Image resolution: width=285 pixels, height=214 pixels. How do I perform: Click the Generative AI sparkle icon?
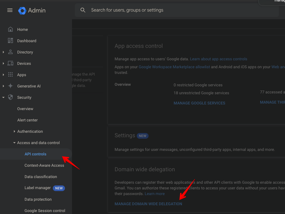pos(10,86)
